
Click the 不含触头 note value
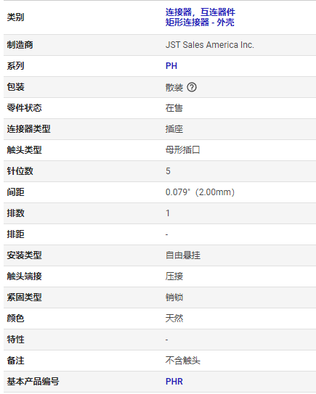pyautogui.click(x=182, y=361)
